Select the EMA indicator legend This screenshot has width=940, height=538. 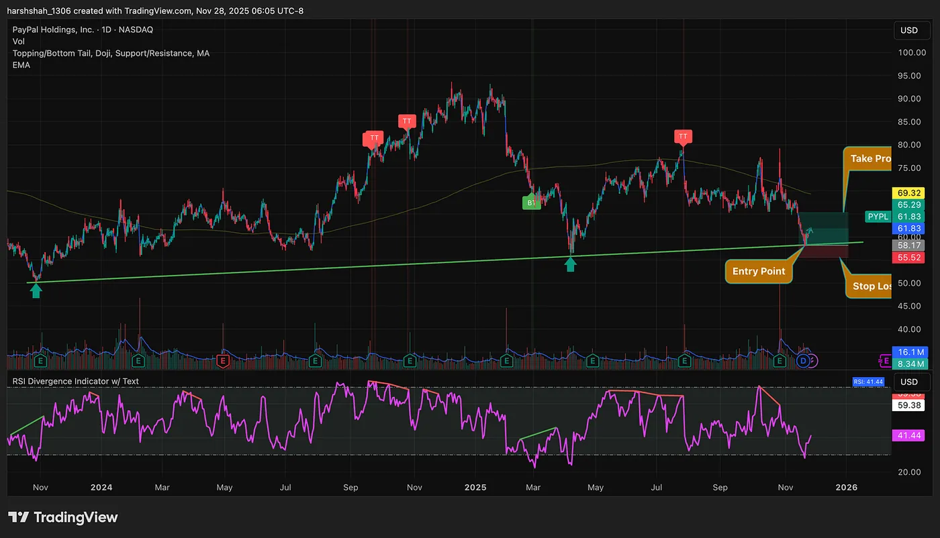click(x=21, y=65)
